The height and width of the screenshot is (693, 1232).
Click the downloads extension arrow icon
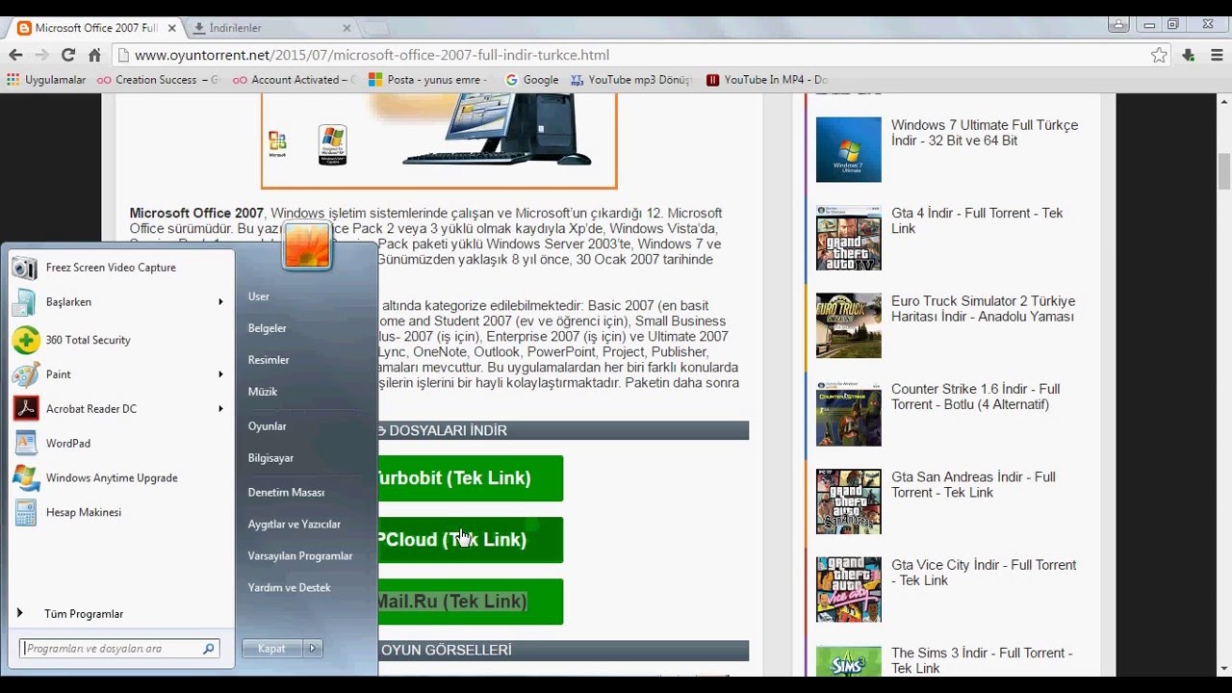pyautogui.click(x=1188, y=55)
